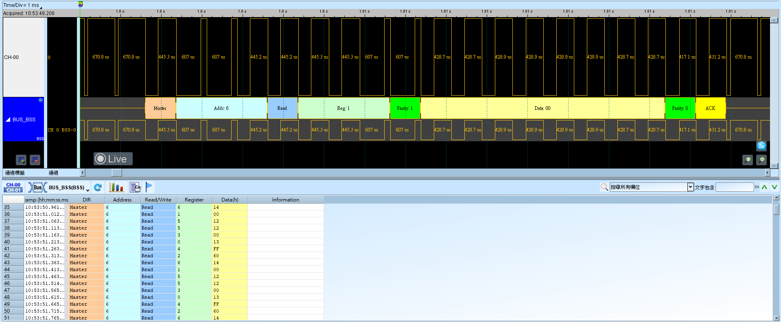The width and height of the screenshot is (781, 322).
Task: Select table row number 35
Action: pos(13,207)
